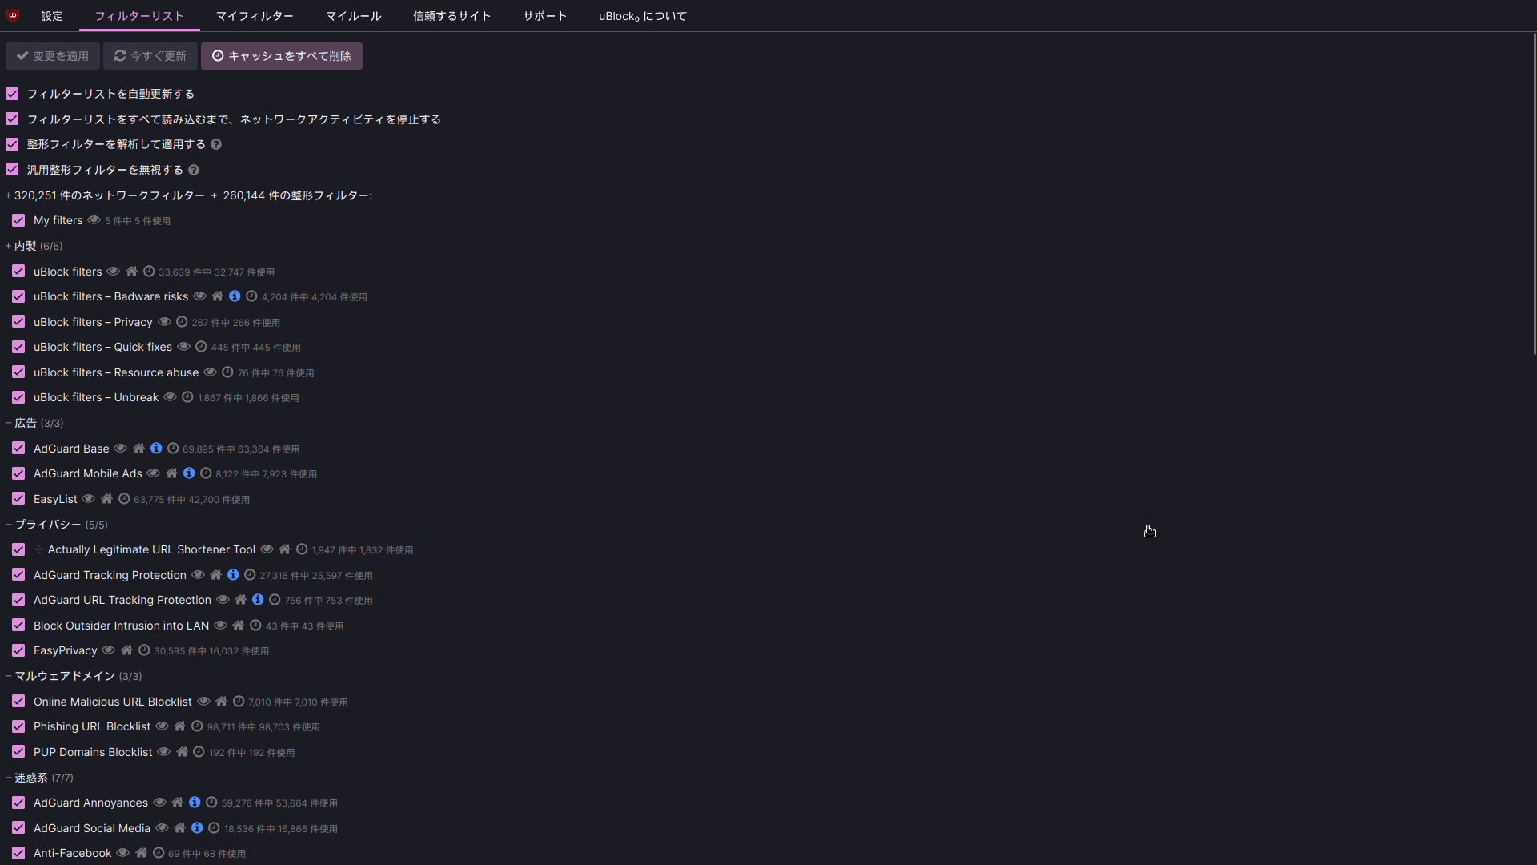This screenshot has width=1537, height=865.
Task: View Online Malicious URL Blocklist content
Action: tap(203, 702)
